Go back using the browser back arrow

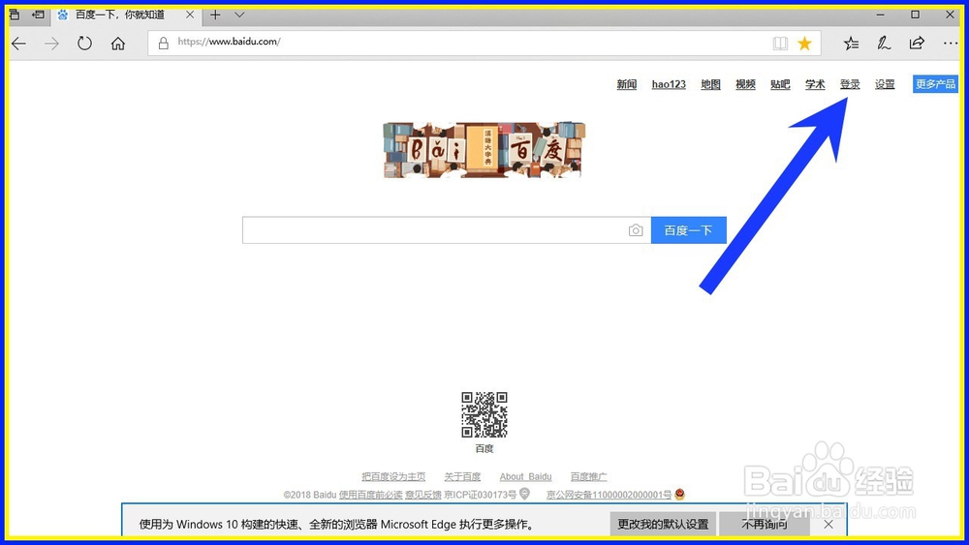(x=19, y=44)
